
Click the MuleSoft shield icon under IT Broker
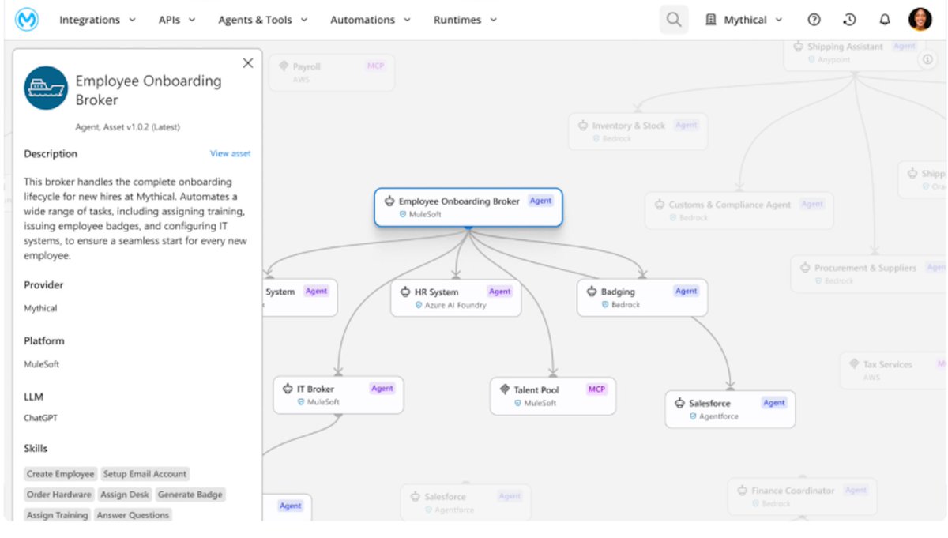pyautogui.click(x=301, y=402)
